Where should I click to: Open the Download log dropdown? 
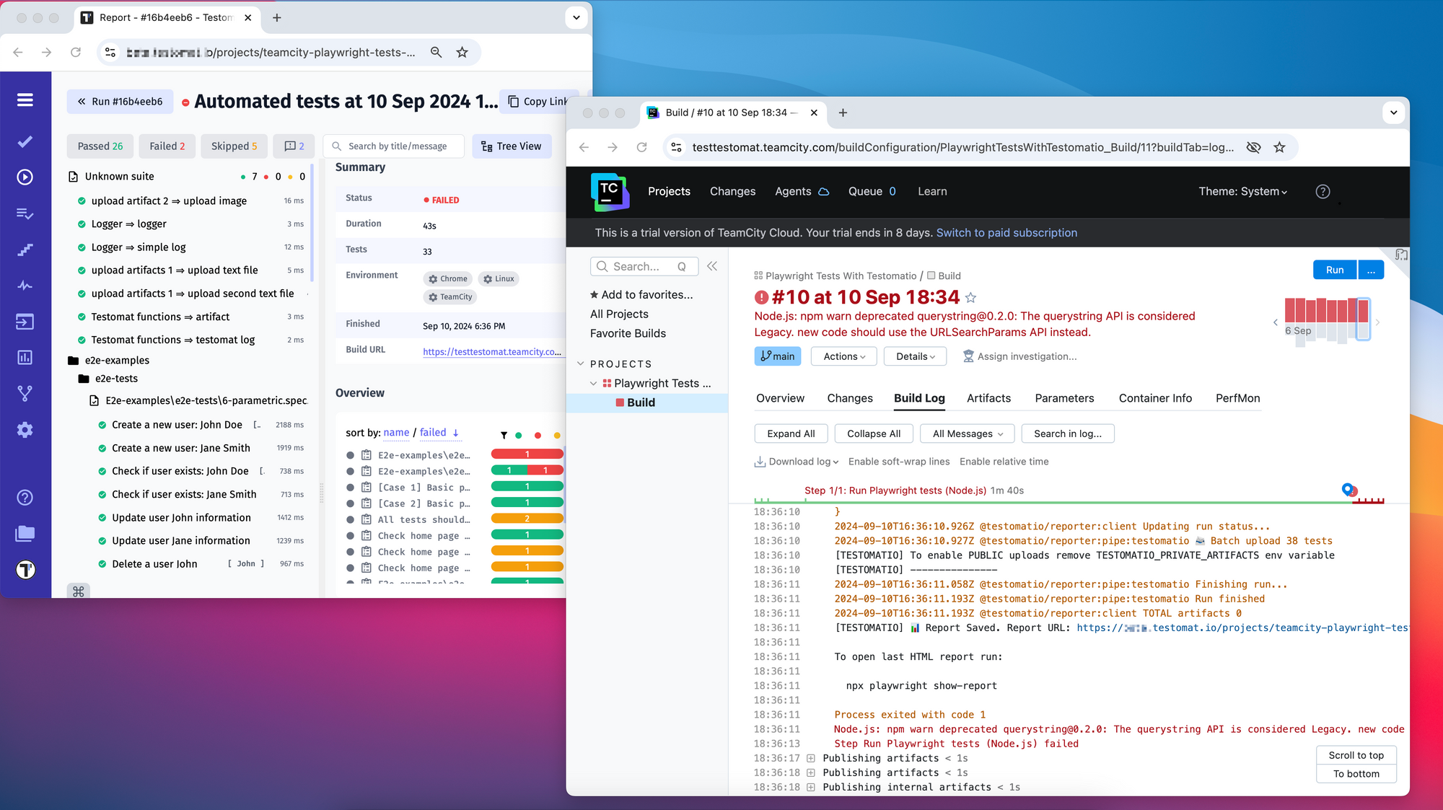click(x=797, y=462)
